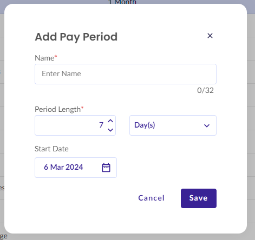Select the Start Date label
The width and height of the screenshot is (255, 240).
pyautogui.click(x=51, y=149)
